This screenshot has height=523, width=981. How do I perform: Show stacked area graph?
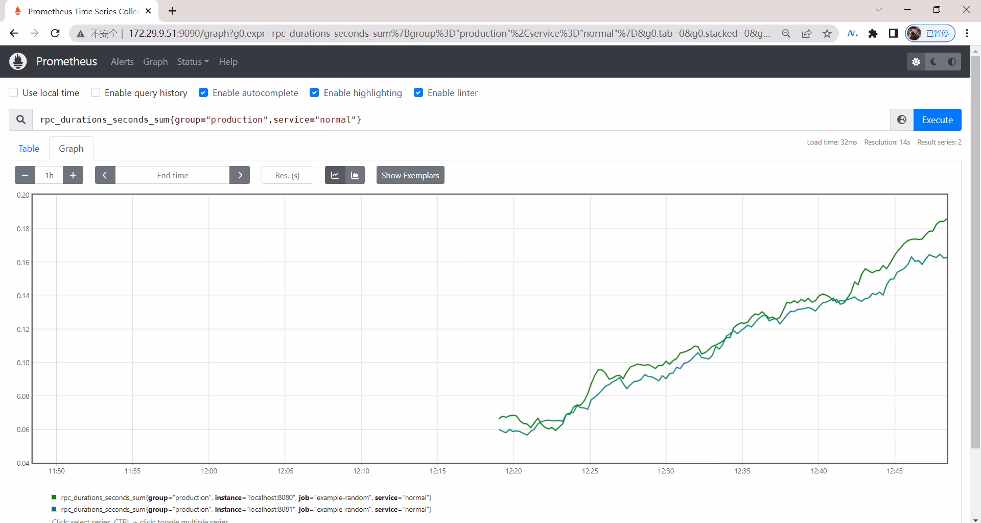click(355, 175)
